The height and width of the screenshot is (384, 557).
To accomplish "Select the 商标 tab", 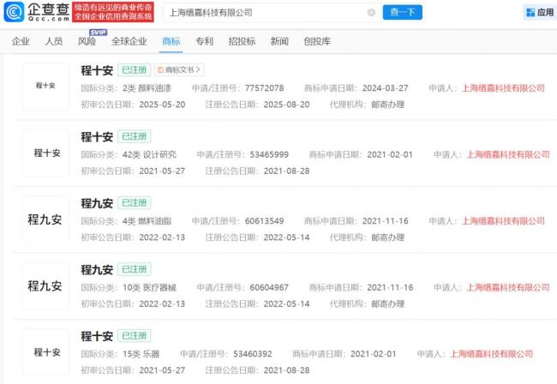I will tap(171, 41).
